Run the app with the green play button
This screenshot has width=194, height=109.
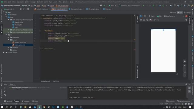coord(143,5)
